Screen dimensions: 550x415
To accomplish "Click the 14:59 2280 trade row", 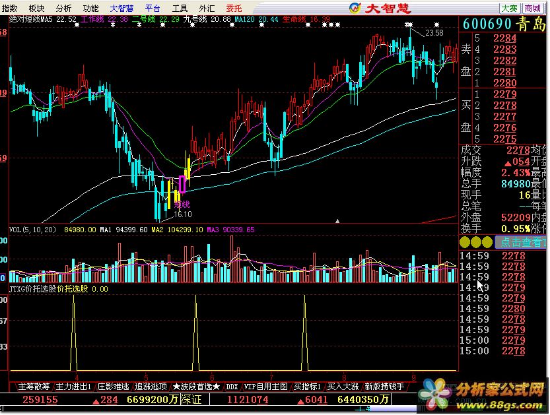I will (493, 309).
